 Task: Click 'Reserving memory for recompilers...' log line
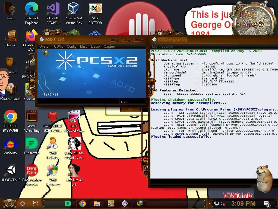click(188, 103)
